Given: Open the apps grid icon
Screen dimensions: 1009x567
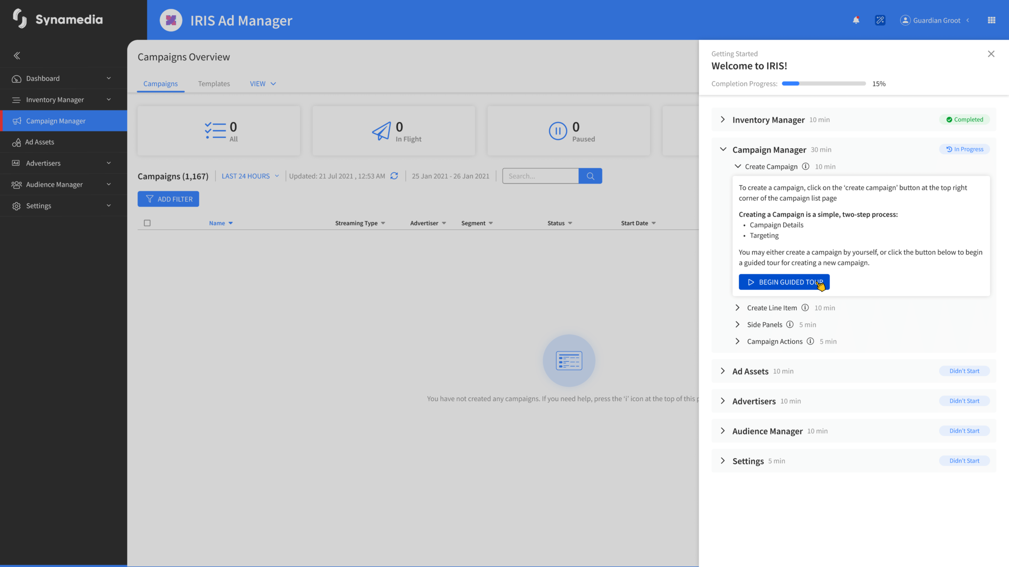Looking at the screenshot, I should [991, 20].
